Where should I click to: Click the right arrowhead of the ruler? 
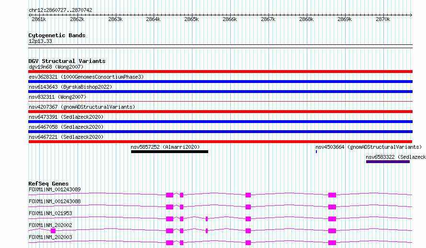tap(411, 15)
